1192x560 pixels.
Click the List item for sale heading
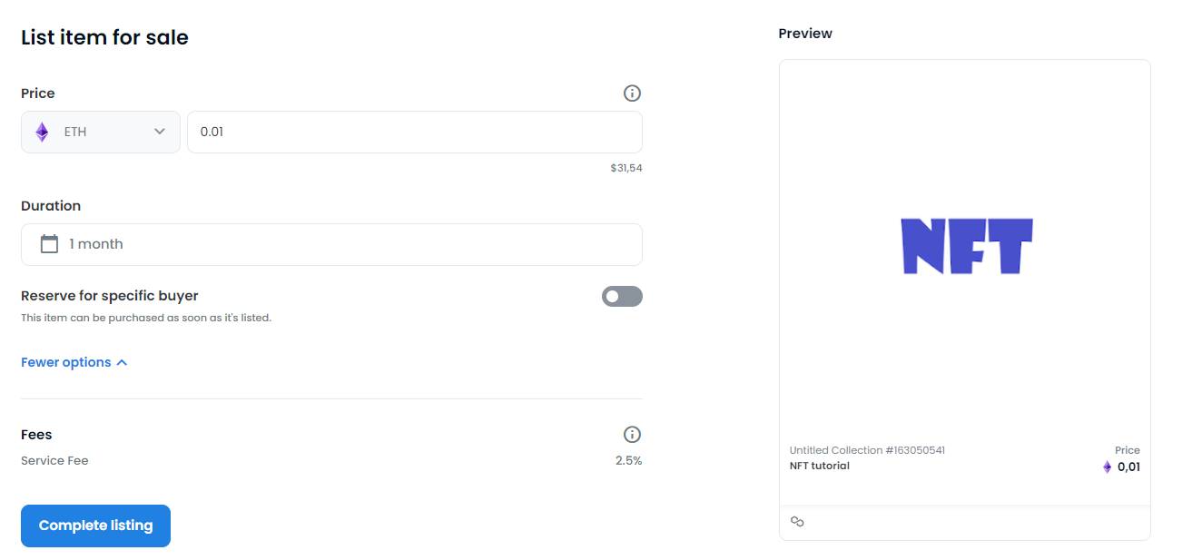pyautogui.click(x=104, y=38)
